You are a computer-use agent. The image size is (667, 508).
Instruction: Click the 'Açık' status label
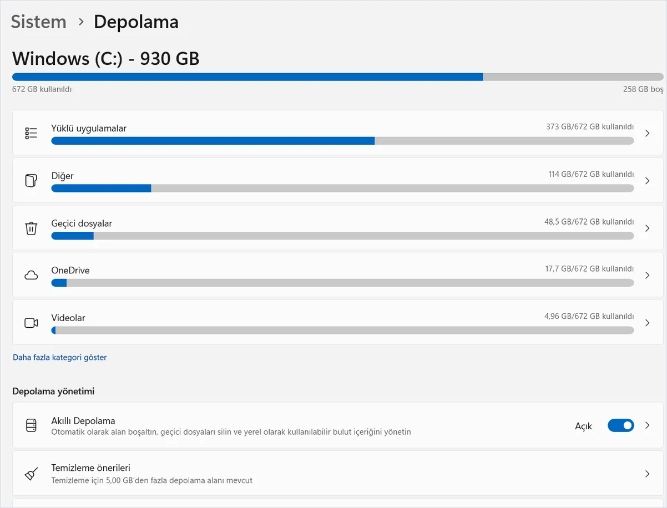tap(584, 426)
